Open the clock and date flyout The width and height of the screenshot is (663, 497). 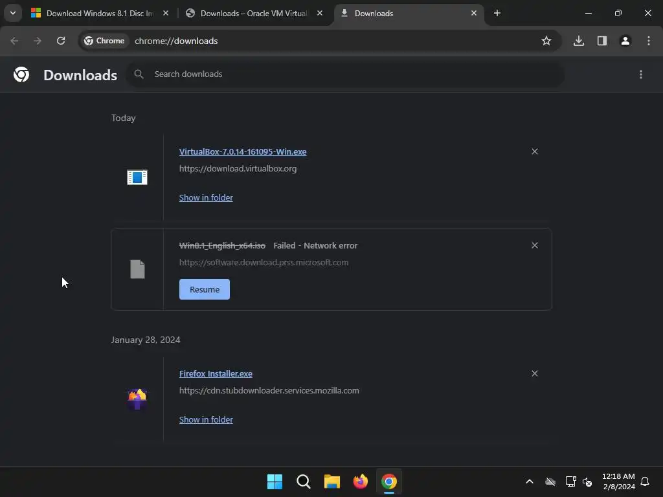point(618,481)
